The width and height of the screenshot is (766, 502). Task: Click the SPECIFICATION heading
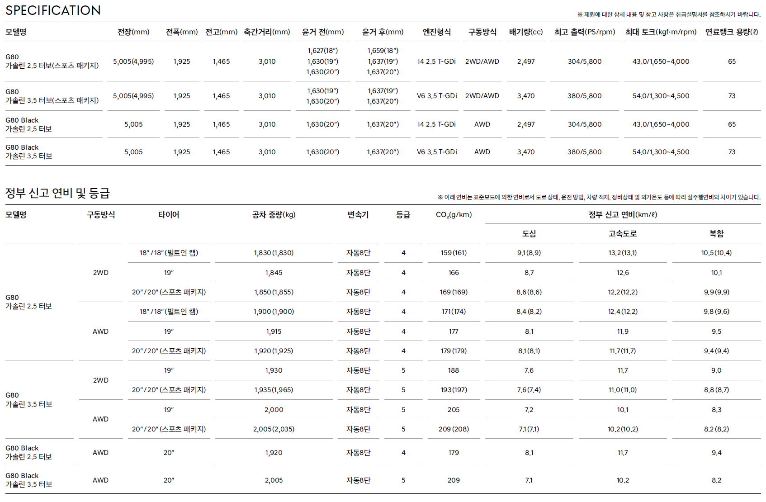(x=53, y=10)
